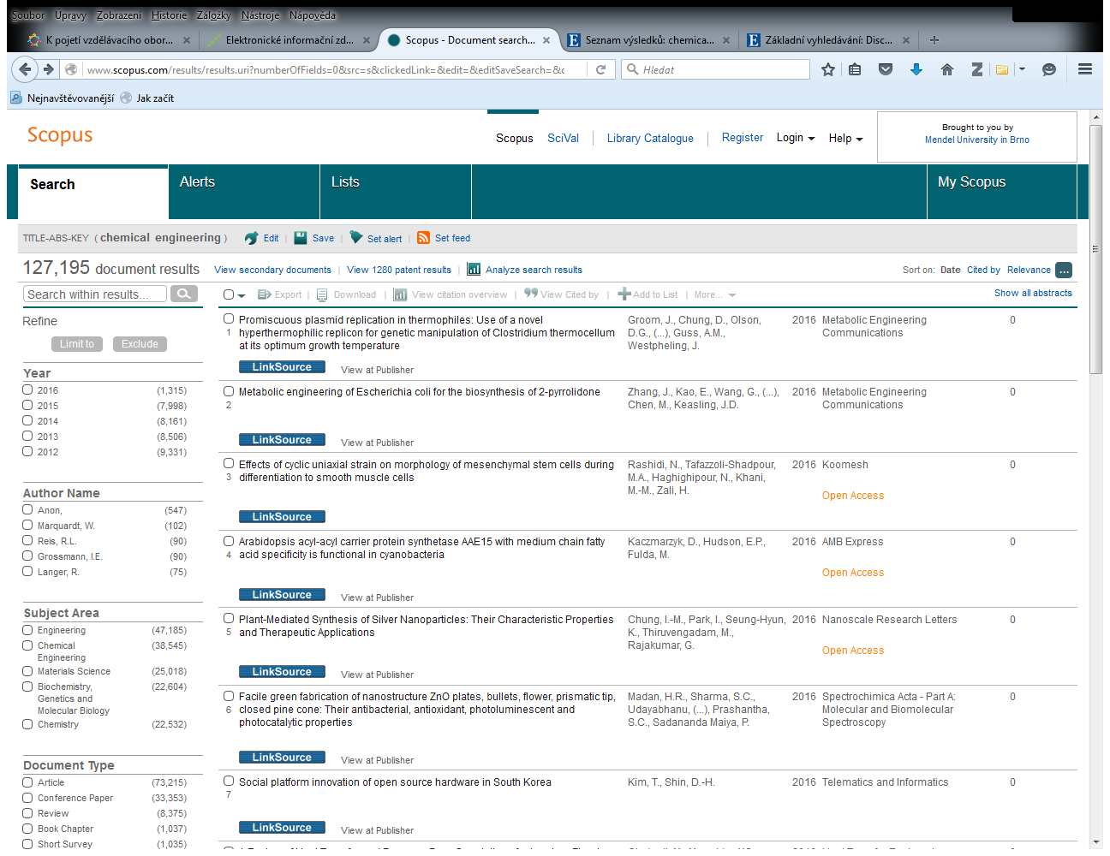Open the Historie menu
The image size is (1110, 856).
169,15
